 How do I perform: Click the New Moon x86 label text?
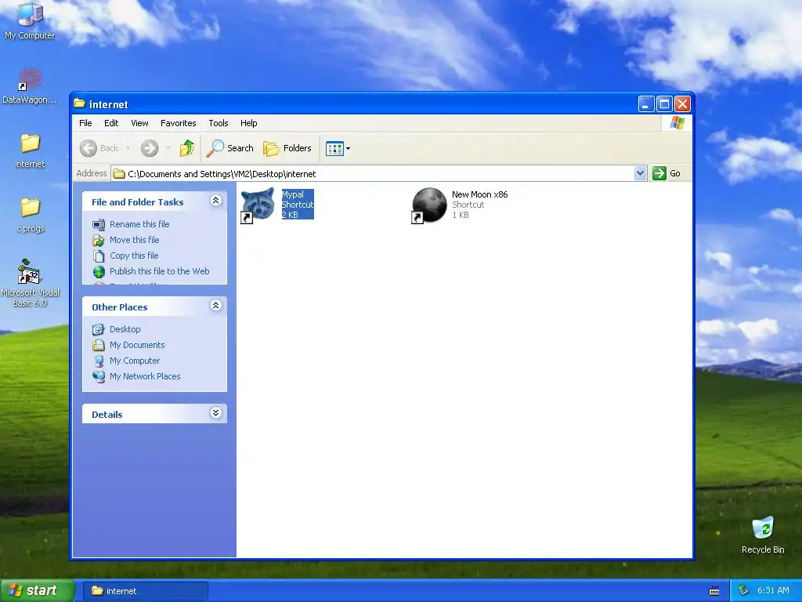tap(480, 194)
